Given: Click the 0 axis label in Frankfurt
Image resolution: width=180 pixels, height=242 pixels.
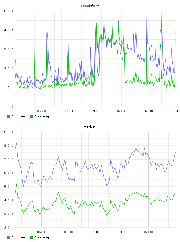Looking at the screenshot, I should click(12, 106).
